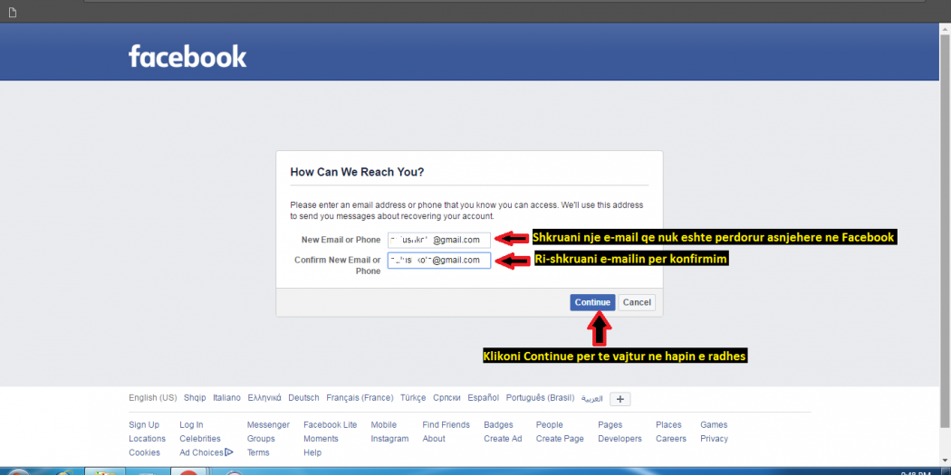Screen dimensions: 951x475
Task: Open the Instagram footer link
Action: 390,439
